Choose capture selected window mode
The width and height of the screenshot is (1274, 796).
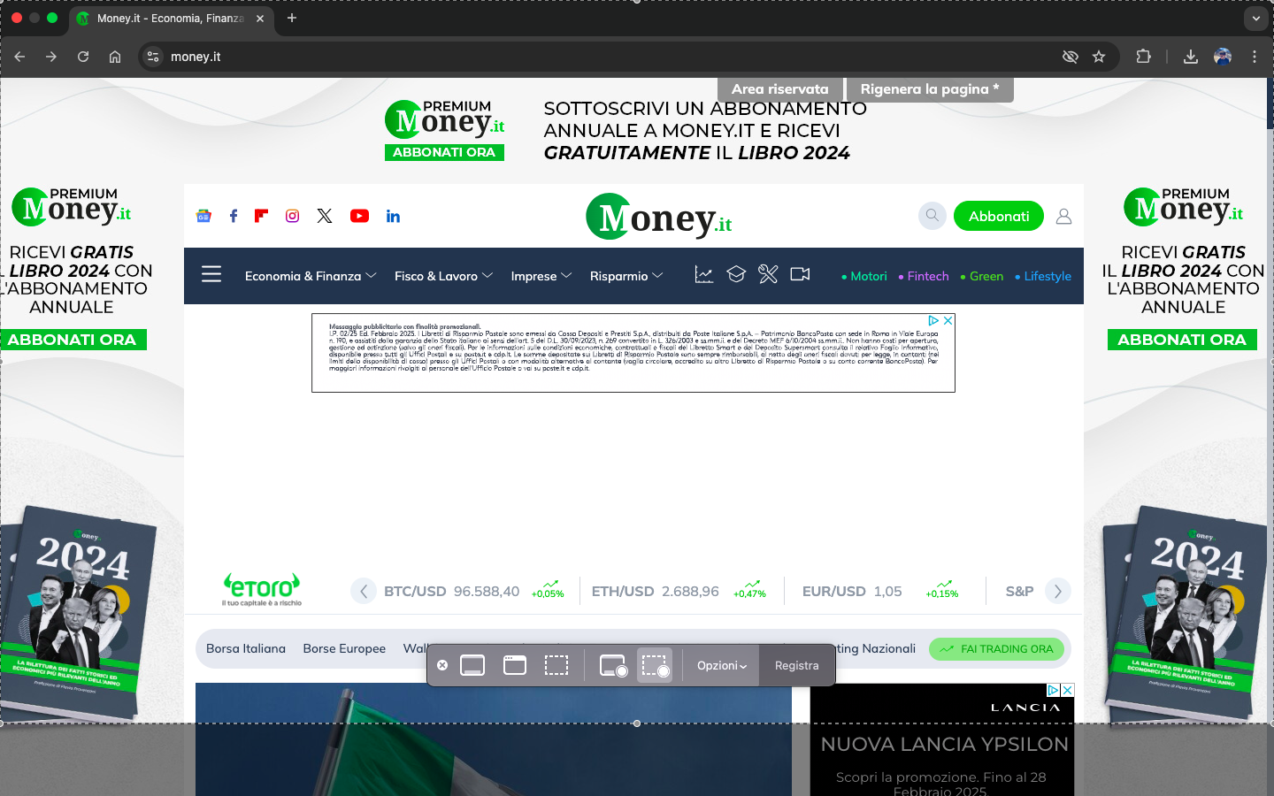click(515, 665)
